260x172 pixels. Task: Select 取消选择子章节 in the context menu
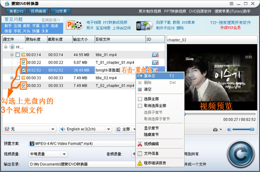(157, 119)
